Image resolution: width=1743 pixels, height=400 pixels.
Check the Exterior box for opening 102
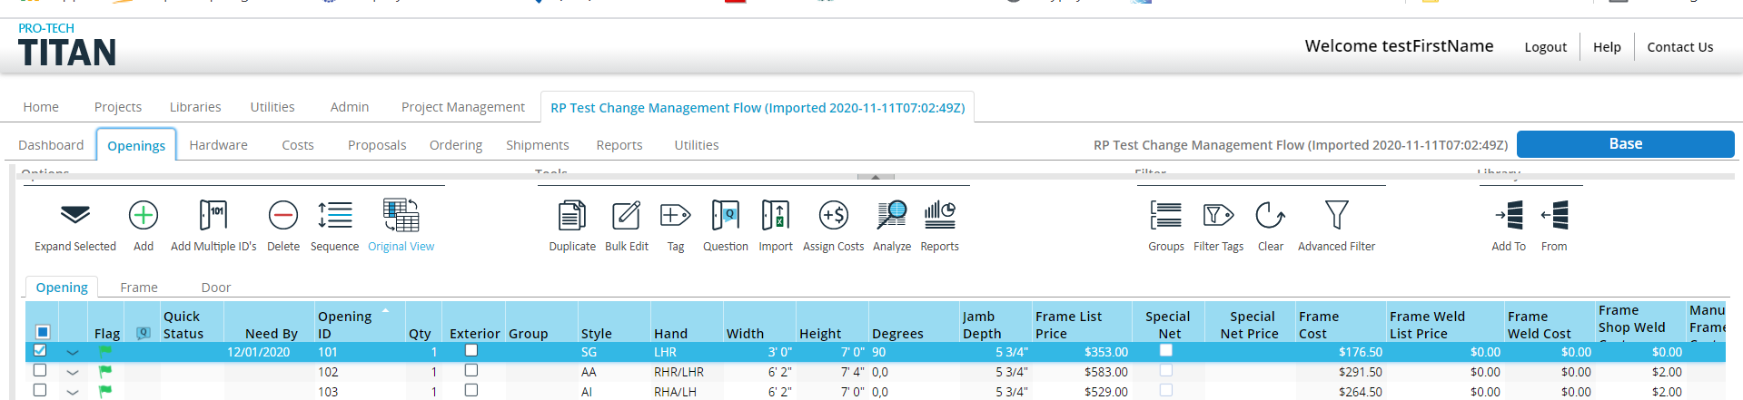pos(470,370)
